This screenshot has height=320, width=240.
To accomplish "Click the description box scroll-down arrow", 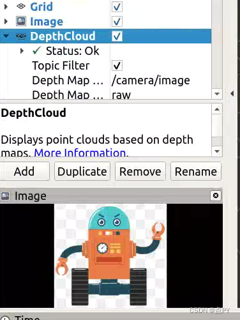I will pyautogui.click(x=217, y=151).
